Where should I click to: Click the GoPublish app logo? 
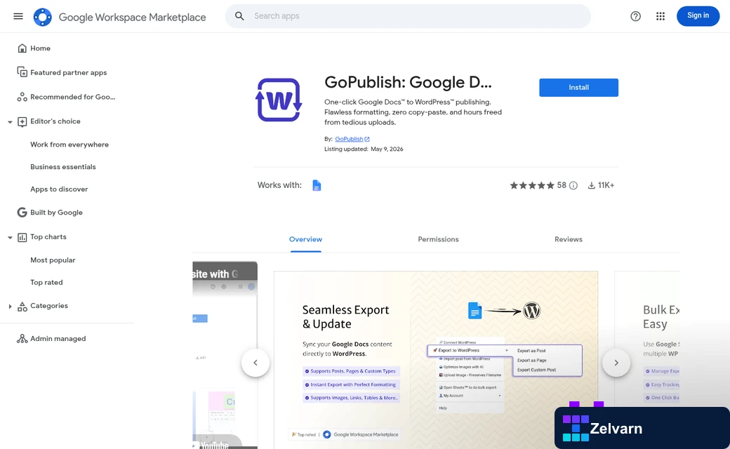(279, 100)
